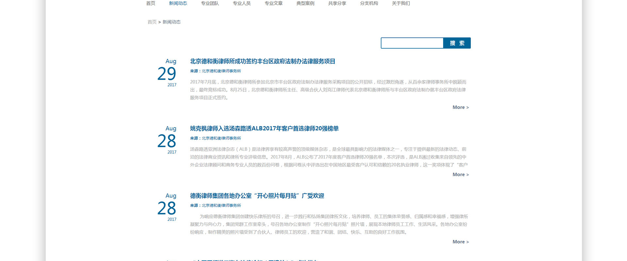Click More under the ALB2017 article
This screenshot has width=627, height=261.
[460, 175]
